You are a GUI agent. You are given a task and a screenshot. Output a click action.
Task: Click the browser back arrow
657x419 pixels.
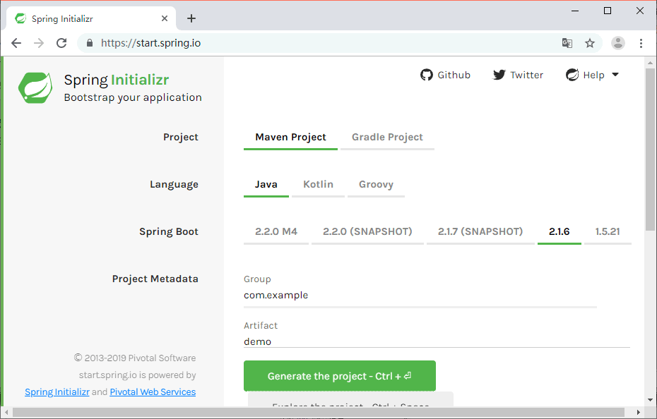click(x=16, y=43)
